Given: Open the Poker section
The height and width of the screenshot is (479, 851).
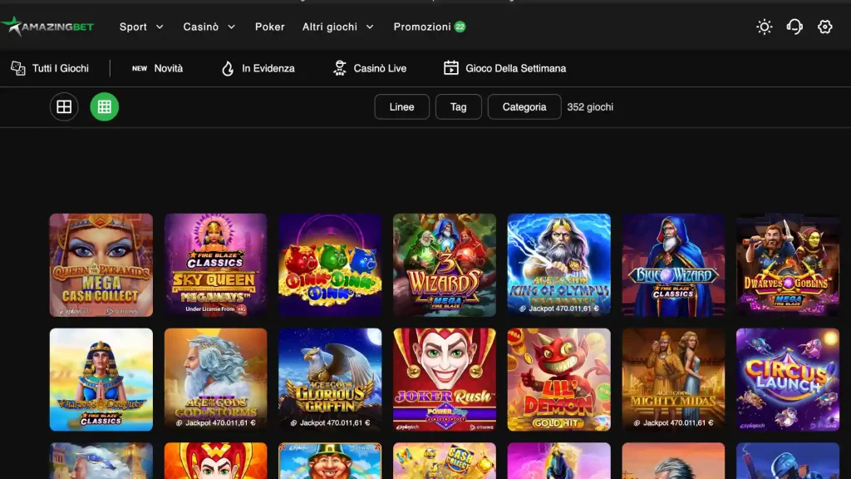Looking at the screenshot, I should click(270, 27).
